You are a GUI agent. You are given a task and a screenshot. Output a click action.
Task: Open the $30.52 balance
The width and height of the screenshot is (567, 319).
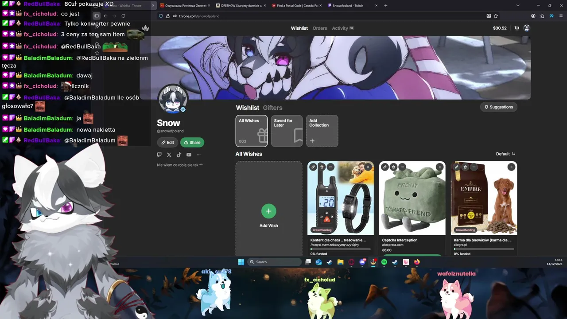pos(500,28)
